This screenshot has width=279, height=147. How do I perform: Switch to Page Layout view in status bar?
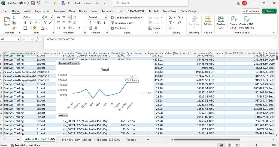pyautogui.click(x=230, y=145)
